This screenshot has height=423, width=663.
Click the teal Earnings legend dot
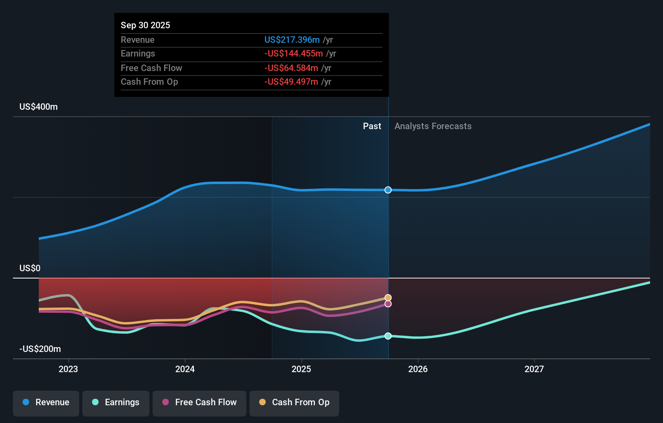tap(95, 402)
